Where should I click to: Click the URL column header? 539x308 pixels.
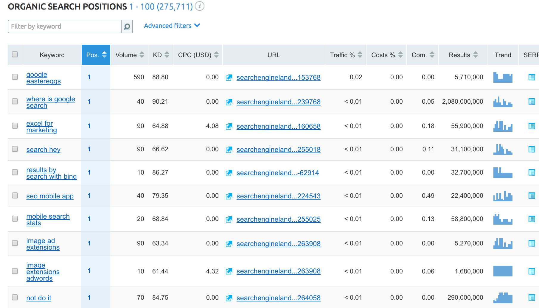click(274, 55)
